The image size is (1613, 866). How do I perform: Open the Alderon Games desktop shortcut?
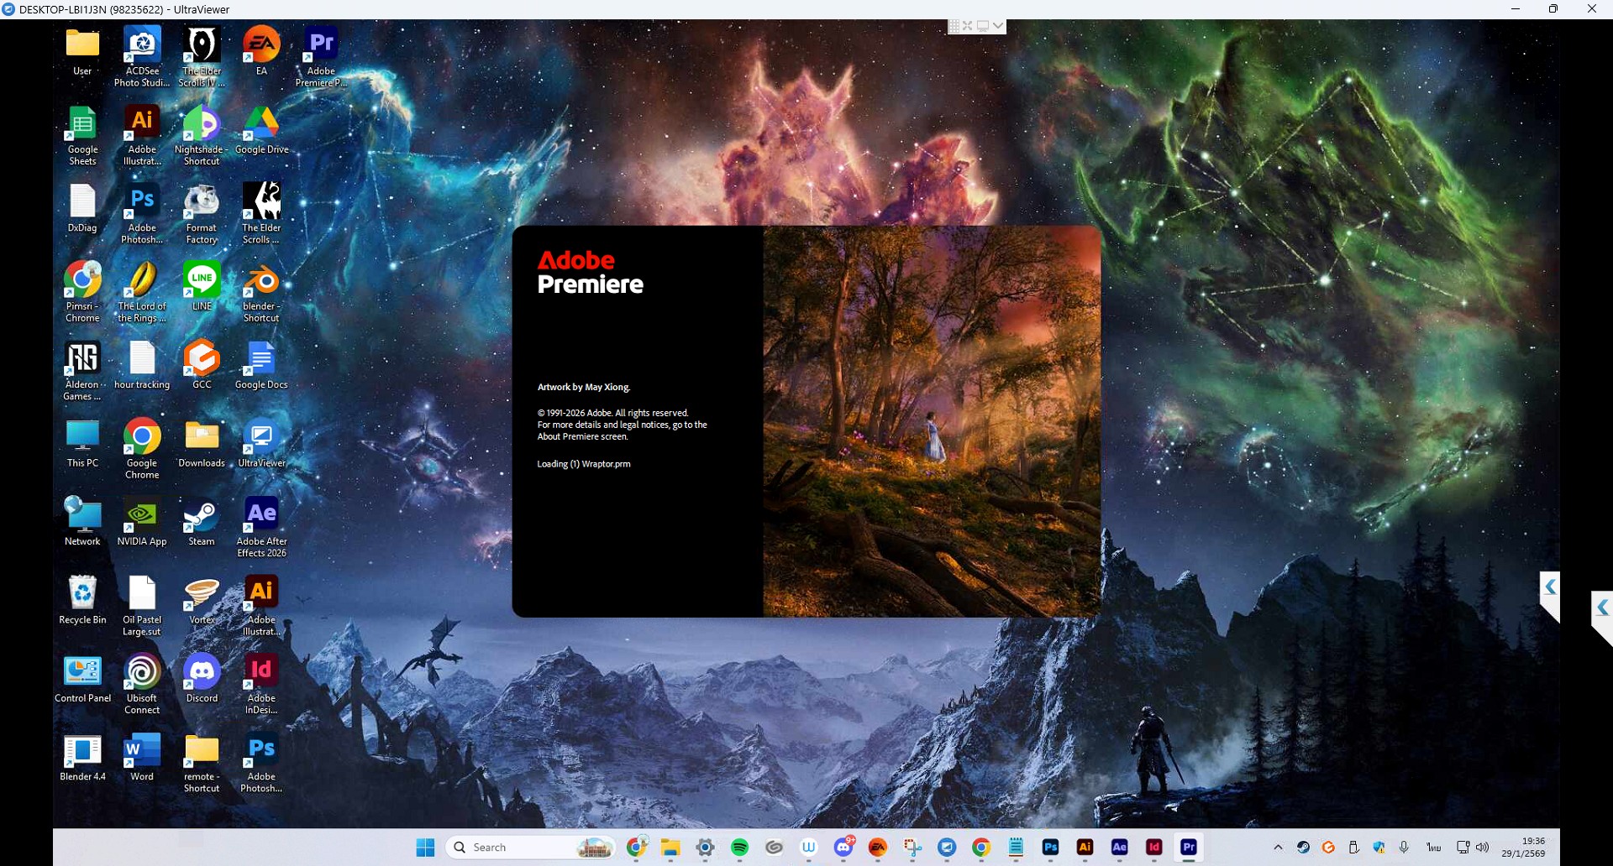[82, 371]
